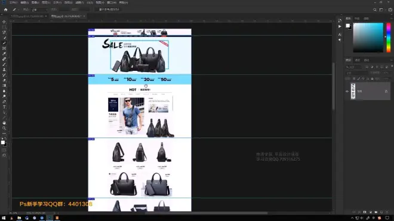Switch to the Channels tab

click(x=358, y=60)
